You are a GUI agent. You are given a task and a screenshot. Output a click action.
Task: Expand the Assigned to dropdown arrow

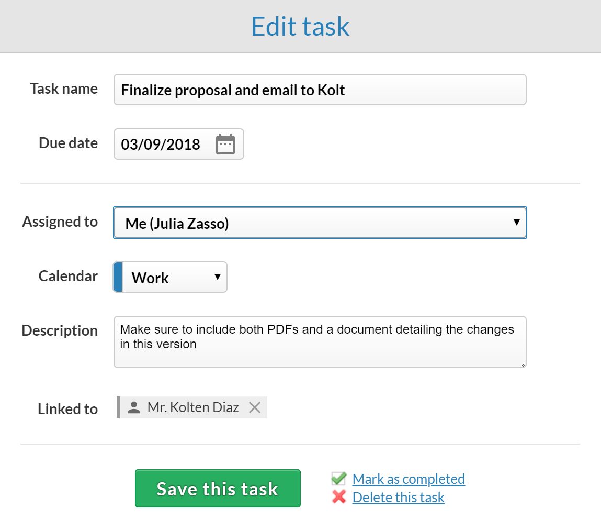pos(516,222)
